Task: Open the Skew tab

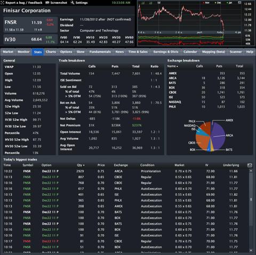Action: [x=81, y=52]
